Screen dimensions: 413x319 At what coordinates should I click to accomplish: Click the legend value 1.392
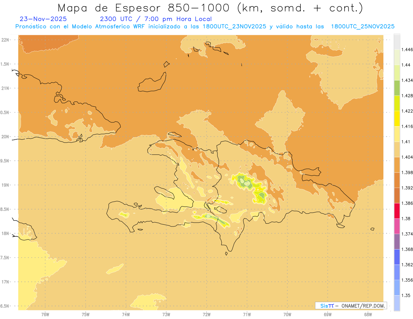coord(407,188)
